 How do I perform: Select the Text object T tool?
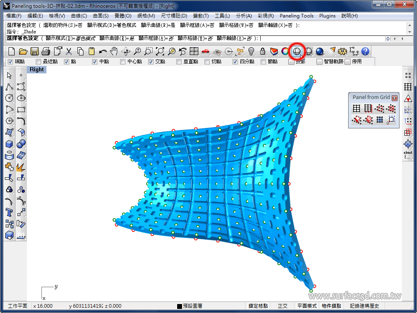9,212
